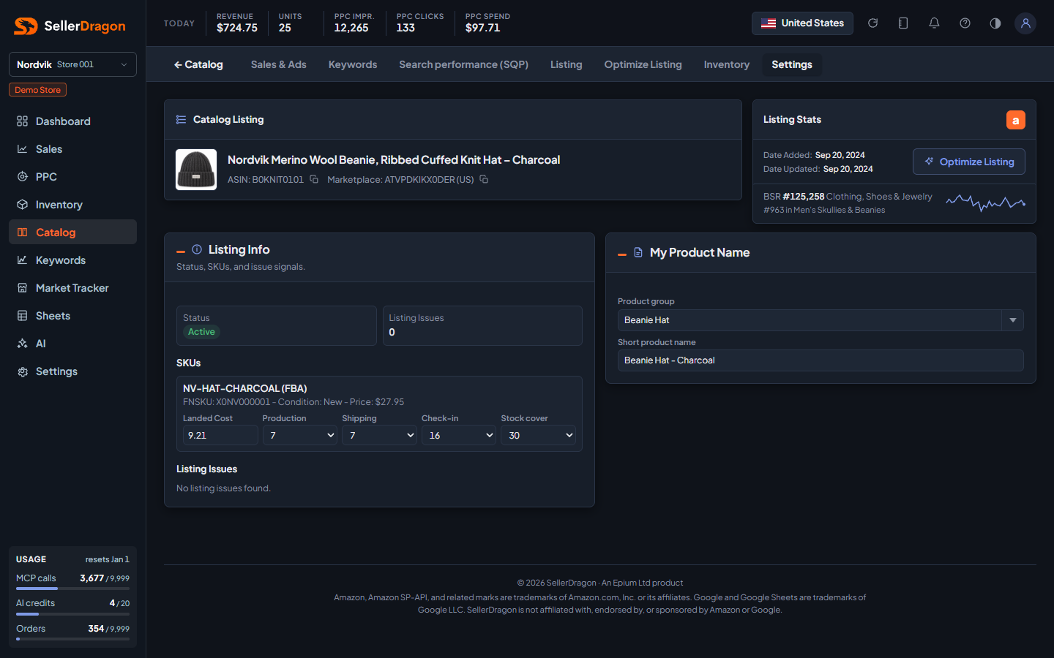Image resolution: width=1054 pixels, height=658 pixels.
Task: Open the Product group dropdown arrow
Action: pyautogui.click(x=1013, y=320)
